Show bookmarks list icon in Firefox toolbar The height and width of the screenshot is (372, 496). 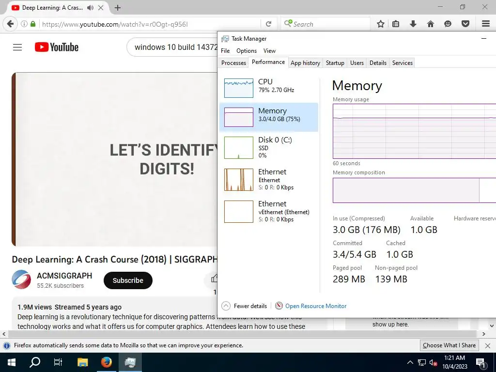(396, 24)
